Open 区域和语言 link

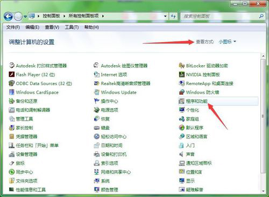pos(196,137)
